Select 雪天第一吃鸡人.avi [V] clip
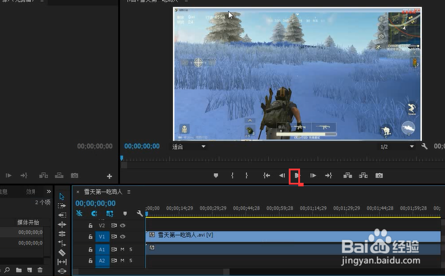The image size is (445, 276). [x=293, y=236]
